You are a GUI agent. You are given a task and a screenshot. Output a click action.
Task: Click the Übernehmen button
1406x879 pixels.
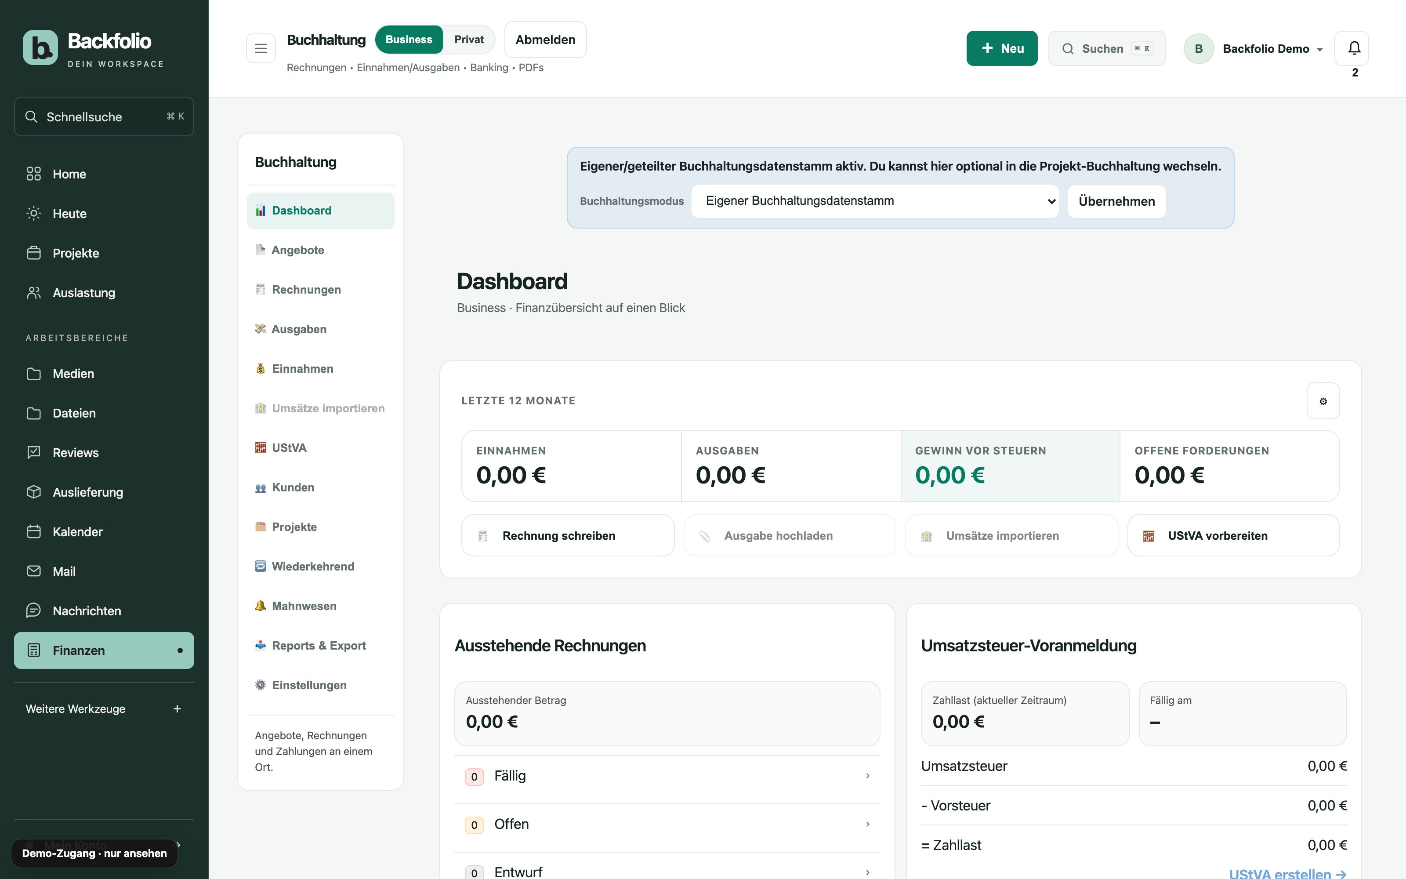(1116, 201)
